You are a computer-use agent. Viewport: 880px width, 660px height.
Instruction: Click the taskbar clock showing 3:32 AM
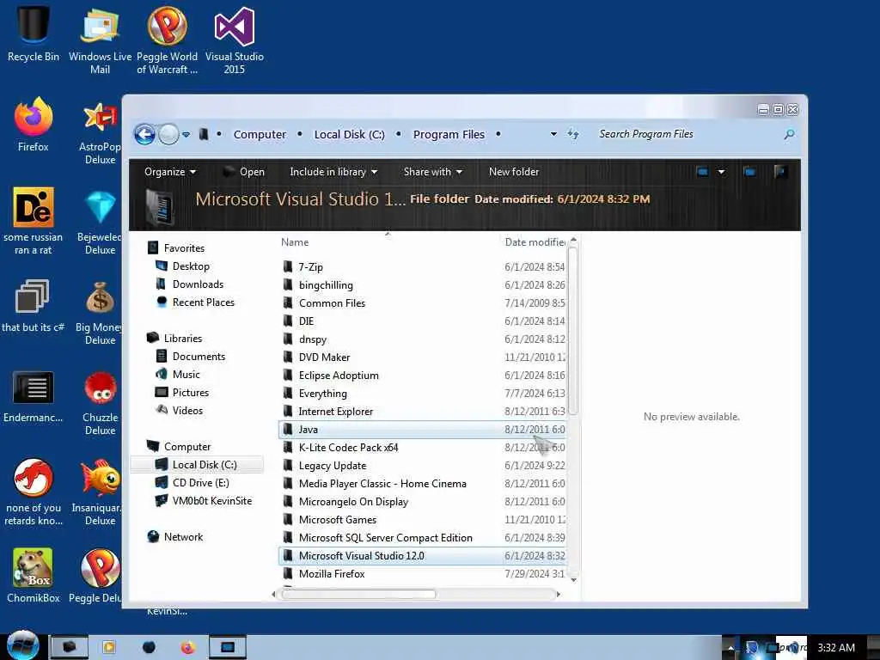coord(835,648)
